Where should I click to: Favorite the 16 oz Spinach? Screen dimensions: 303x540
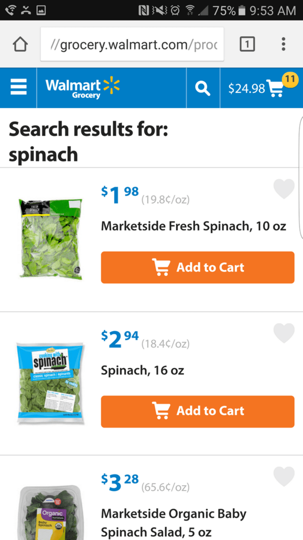coord(284,333)
